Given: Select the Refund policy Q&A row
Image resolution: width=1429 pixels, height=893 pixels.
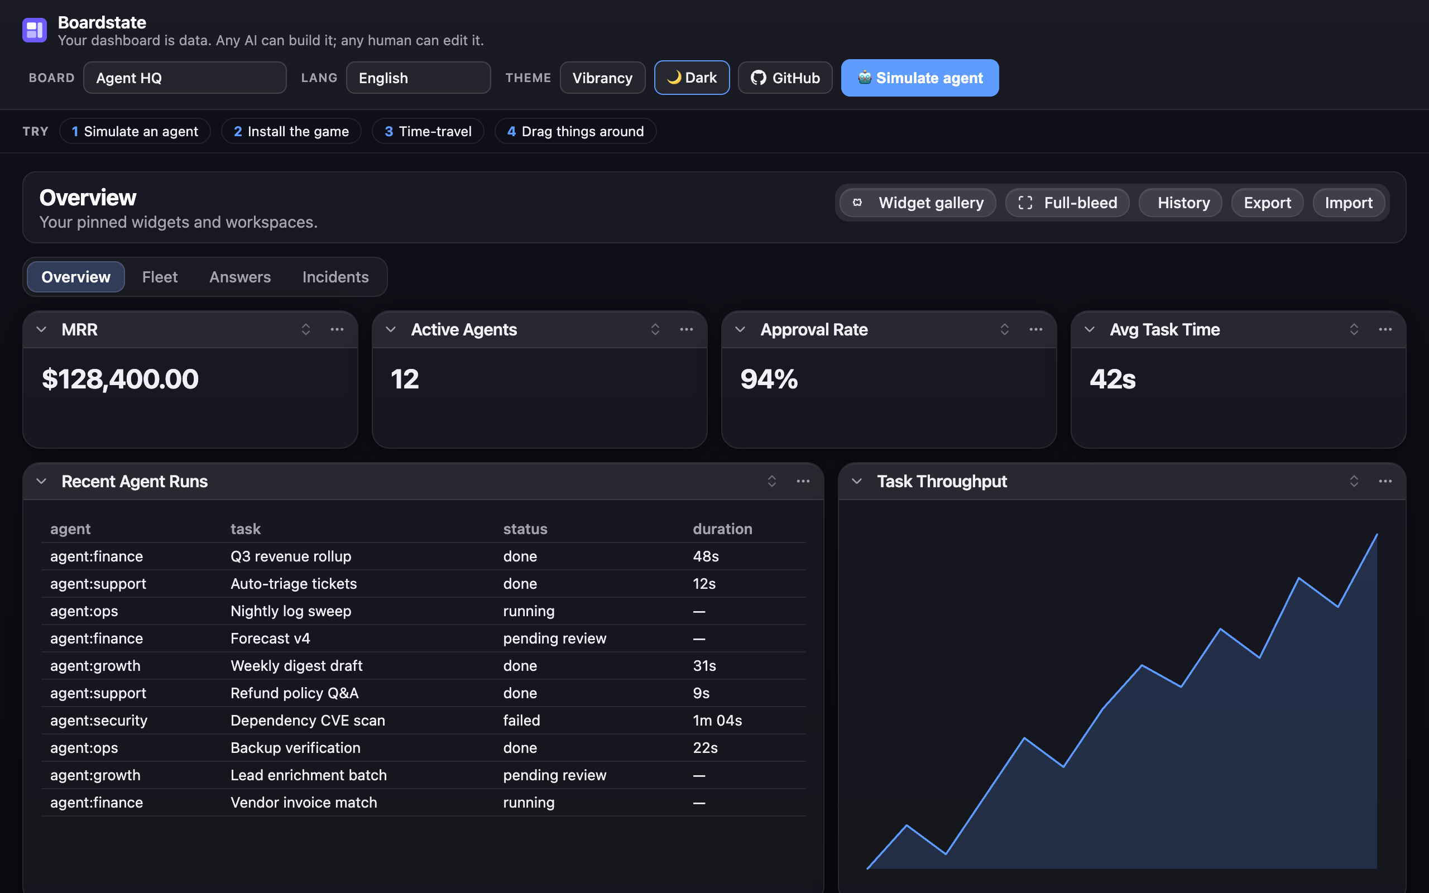Looking at the screenshot, I should [423, 693].
